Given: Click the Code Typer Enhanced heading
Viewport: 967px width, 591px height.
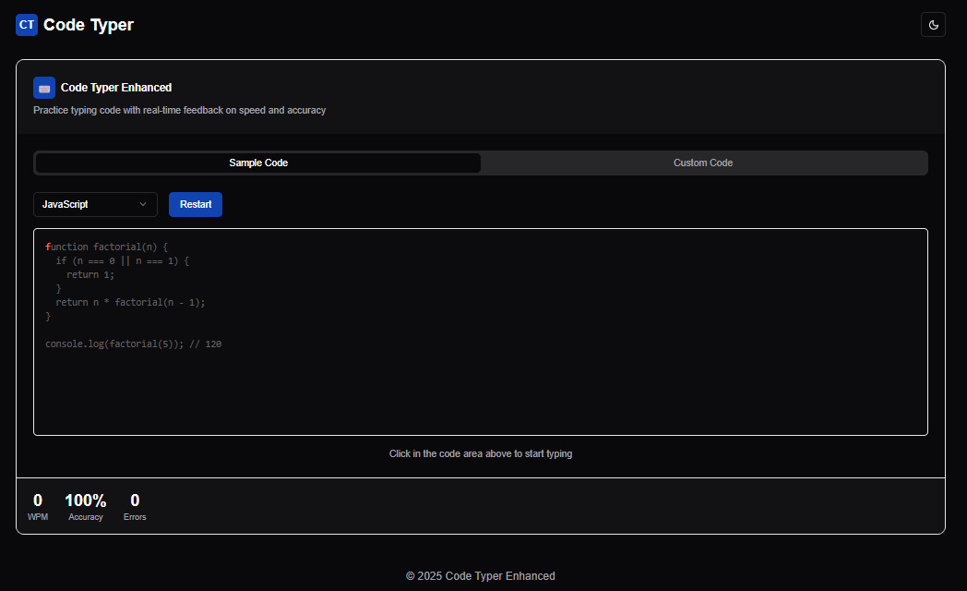Looking at the screenshot, I should [115, 87].
